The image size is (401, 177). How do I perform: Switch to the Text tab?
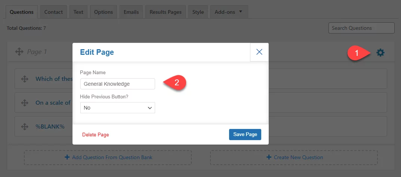(x=78, y=12)
